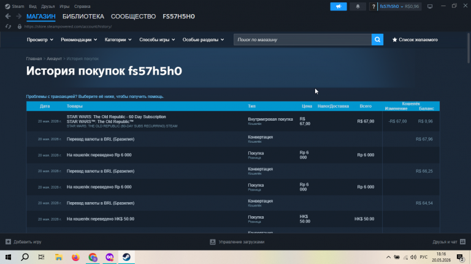Open the Windows Start menu
The height and width of the screenshot is (264, 471).
pos(8,257)
